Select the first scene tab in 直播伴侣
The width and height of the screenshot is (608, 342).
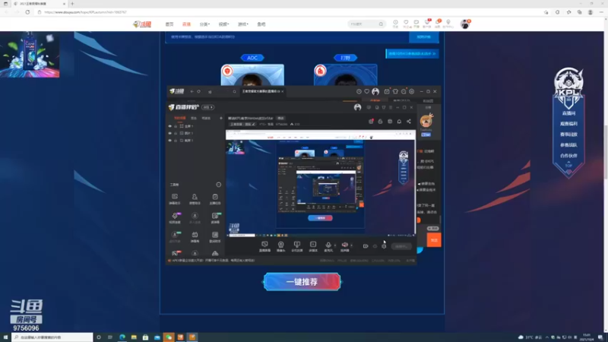[180, 118]
